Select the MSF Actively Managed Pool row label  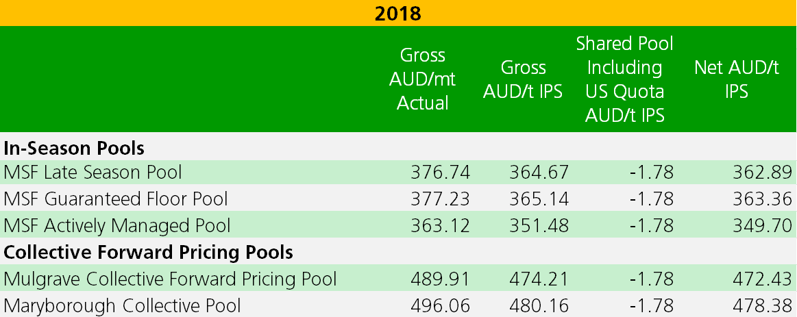click(x=117, y=225)
